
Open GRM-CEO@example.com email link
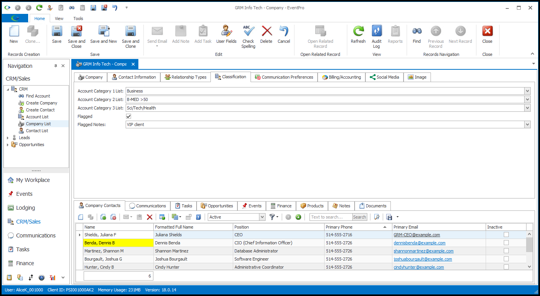pyautogui.click(x=417, y=235)
